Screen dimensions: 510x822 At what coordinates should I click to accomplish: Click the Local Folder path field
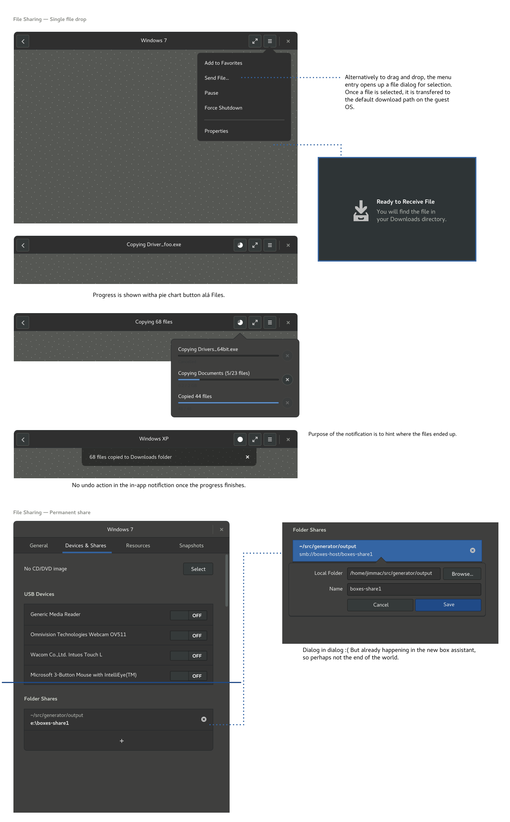tap(394, 574)
